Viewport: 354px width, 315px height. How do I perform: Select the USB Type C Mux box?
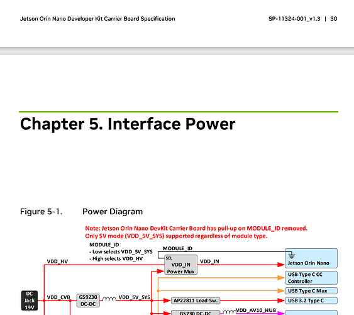311,291
